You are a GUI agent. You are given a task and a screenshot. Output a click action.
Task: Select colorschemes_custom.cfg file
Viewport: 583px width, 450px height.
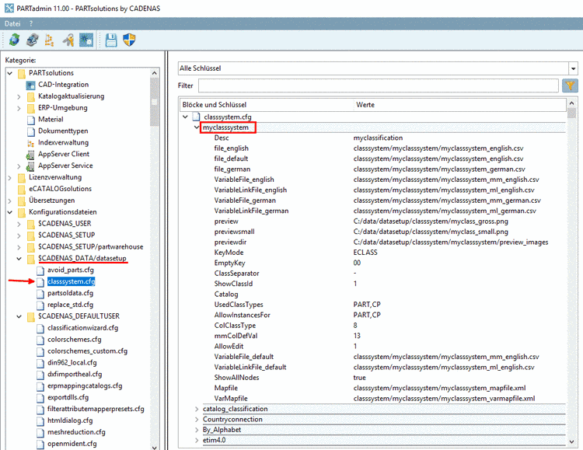[x=87, y=351]
